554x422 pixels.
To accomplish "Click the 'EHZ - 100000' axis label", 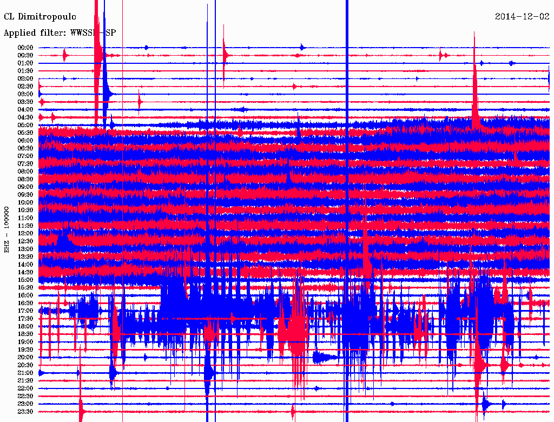I will pos(6,229).
